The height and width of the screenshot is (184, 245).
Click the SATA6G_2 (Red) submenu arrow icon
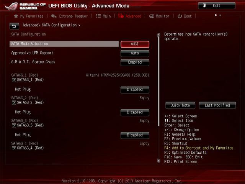pyautogui.click(x=14, y=102)
